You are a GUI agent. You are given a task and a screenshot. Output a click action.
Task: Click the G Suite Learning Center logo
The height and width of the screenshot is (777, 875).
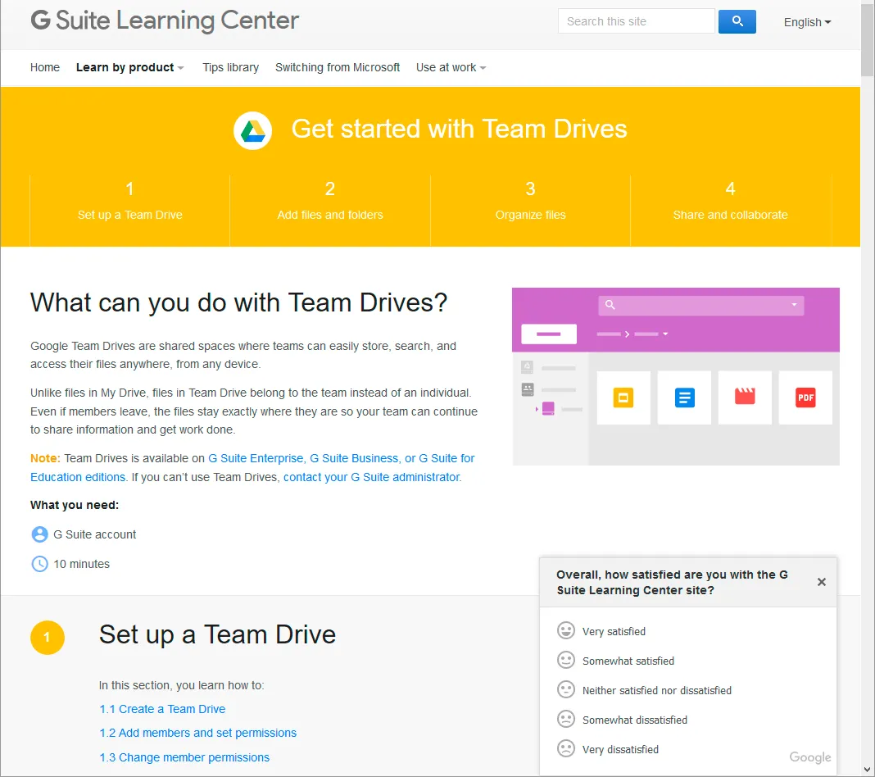pos(165,20)
